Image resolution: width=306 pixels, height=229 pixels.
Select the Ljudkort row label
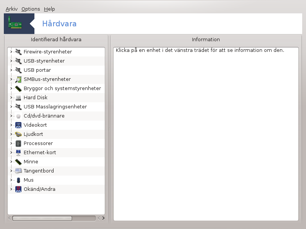pyautogui.click(x=33, y=134)
